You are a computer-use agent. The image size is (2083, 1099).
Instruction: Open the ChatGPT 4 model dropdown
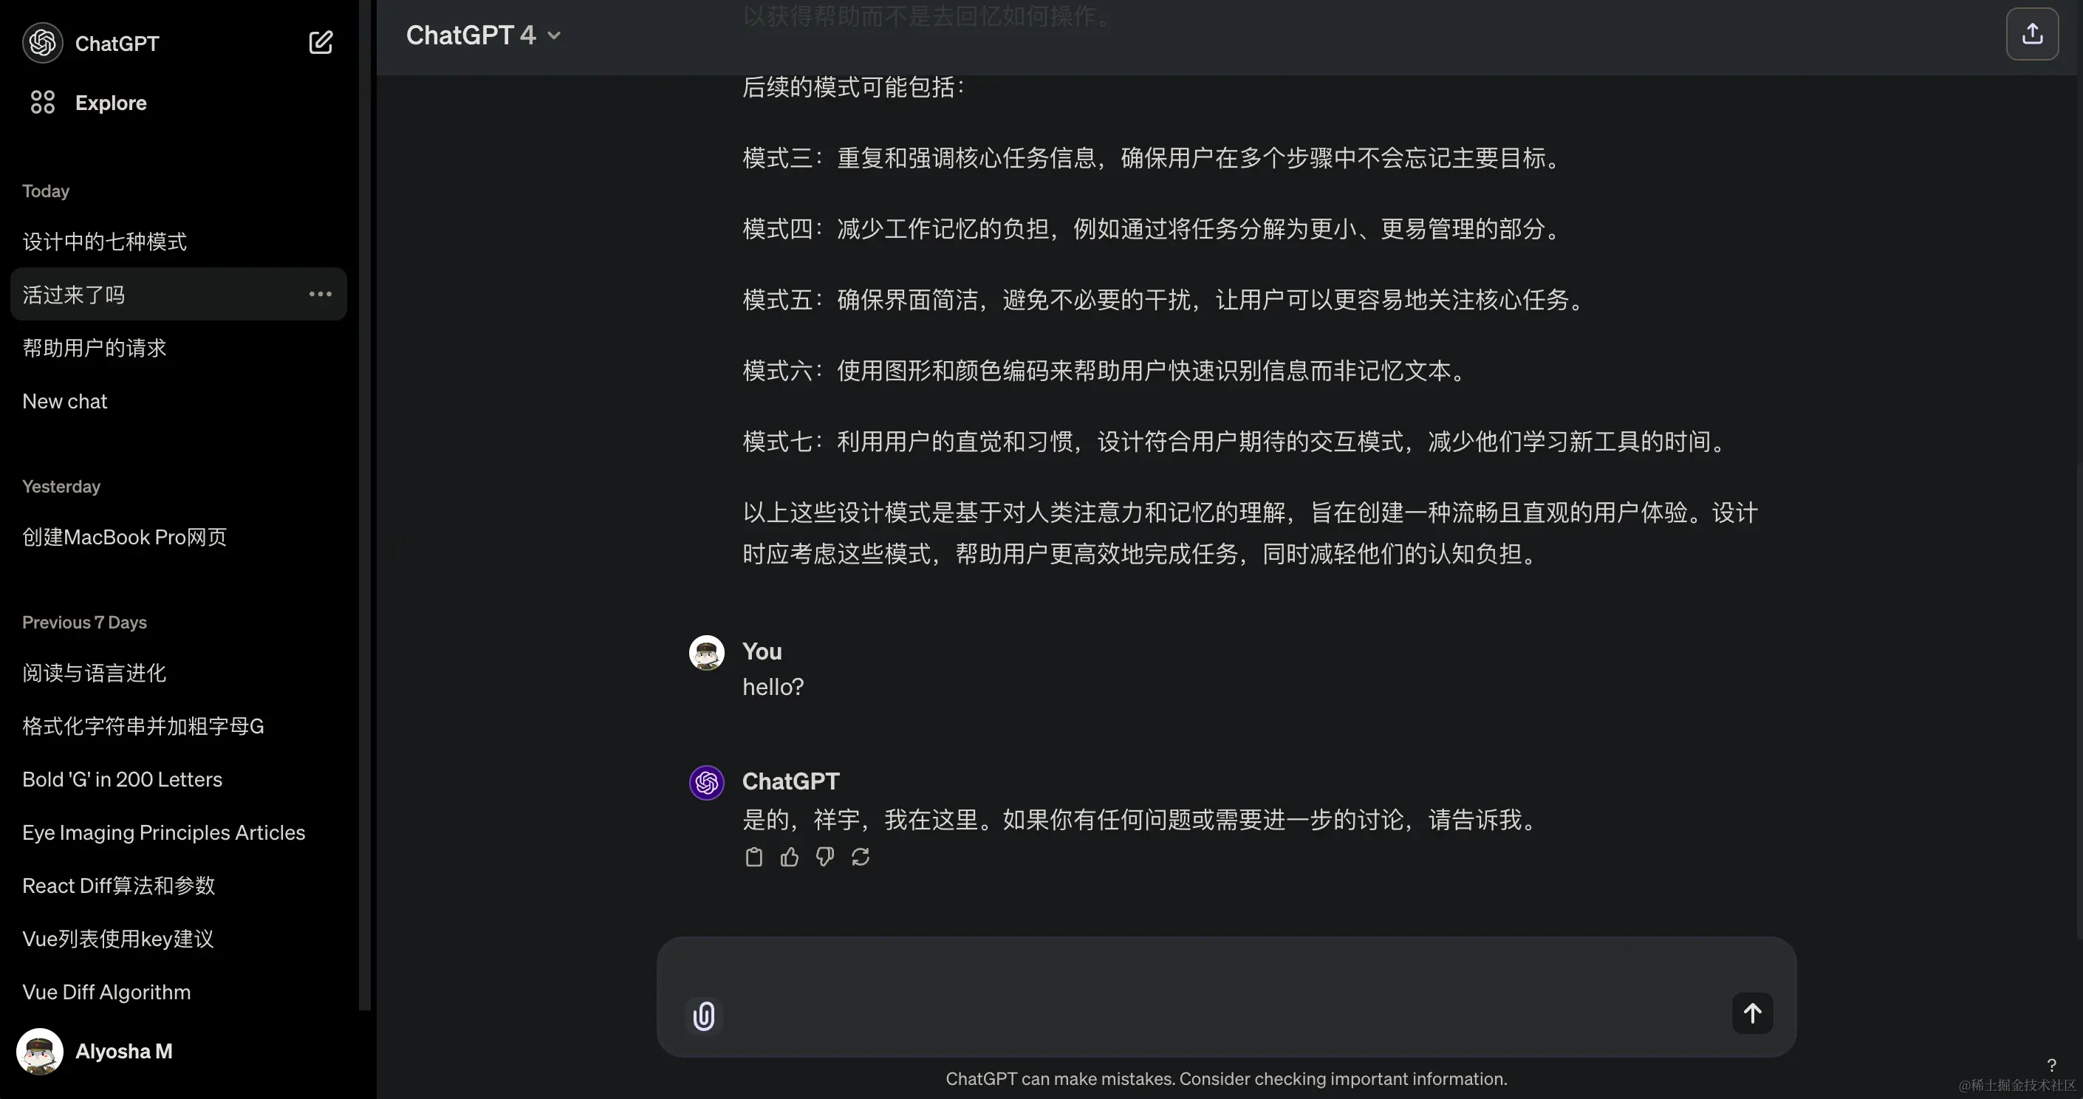(483, 35)
